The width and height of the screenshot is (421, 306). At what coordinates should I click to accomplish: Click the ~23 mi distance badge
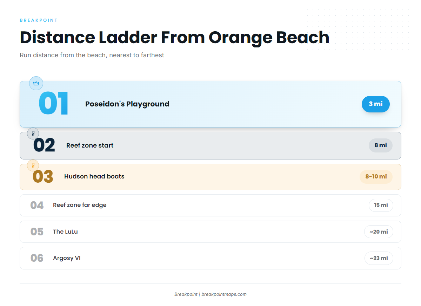point(379,258)
